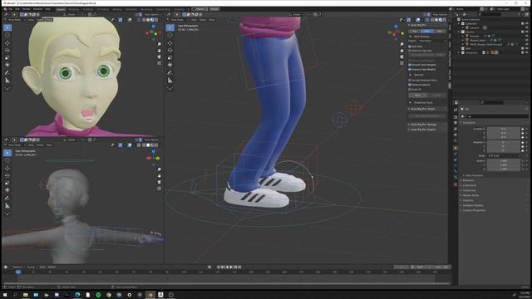Screen dimensions: 532x299
Task: Click the timeline play button
Action: [x=231, y=267]
